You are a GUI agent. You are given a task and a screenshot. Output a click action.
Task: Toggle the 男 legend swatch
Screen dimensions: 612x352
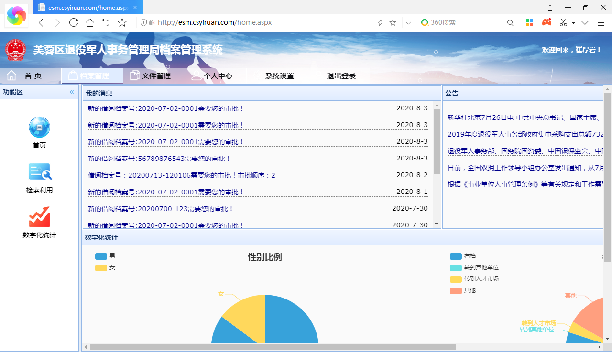[101, 256]
